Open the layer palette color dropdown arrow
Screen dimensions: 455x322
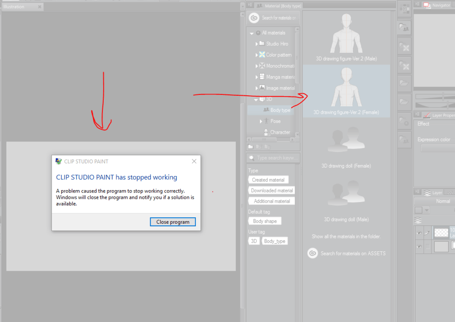point(427,210)
